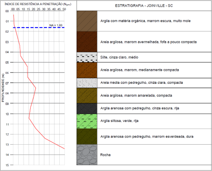This screenshot has width=212, height=171.
Task: Click NSPT axis value '10'
Action: click(23, 9)
